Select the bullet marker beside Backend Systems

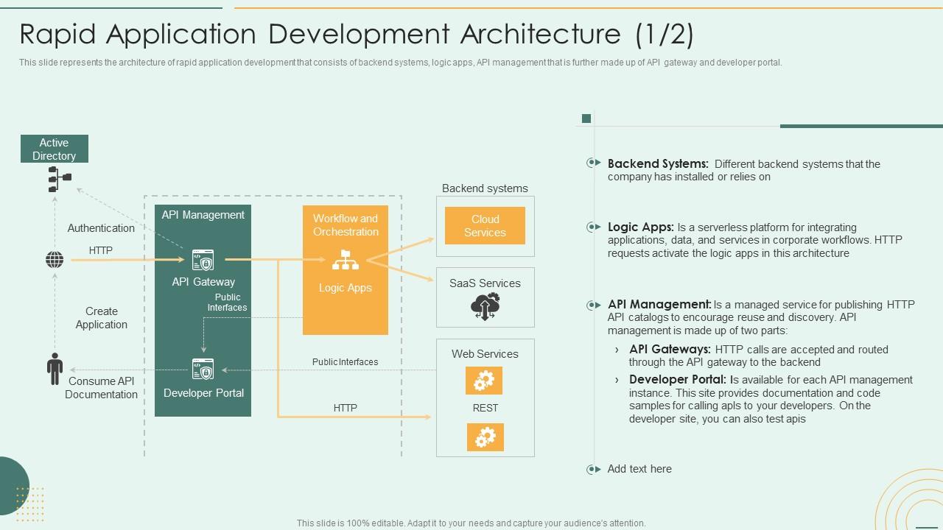click(x=593, y=163)
